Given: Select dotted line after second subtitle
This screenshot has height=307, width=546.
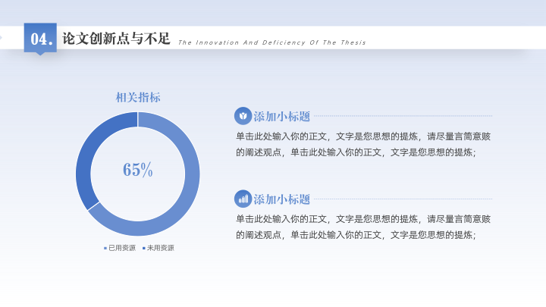Looking at the screenshot, I should click(403, 199).
